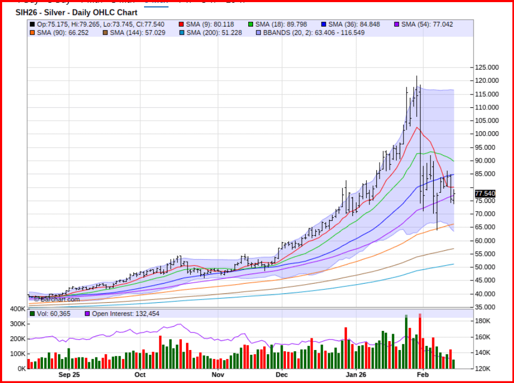Click the orange SMA (90) legend swatch
The height and width of the screenshot is (383, 514).
click(x=32, y=33)
